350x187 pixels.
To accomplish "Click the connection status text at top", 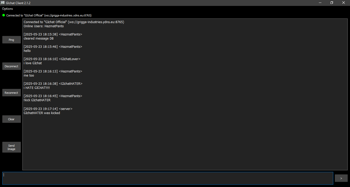I will coord(49,15).
